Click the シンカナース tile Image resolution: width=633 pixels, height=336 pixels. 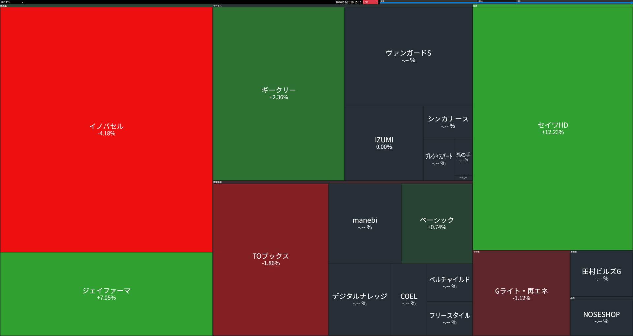coord(448,122)
